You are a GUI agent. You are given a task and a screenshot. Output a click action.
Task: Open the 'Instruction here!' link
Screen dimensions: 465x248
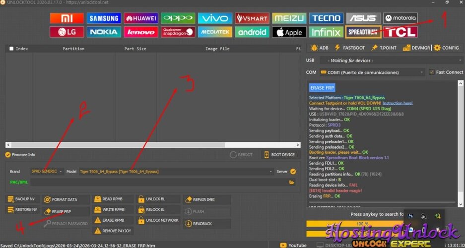398,103
